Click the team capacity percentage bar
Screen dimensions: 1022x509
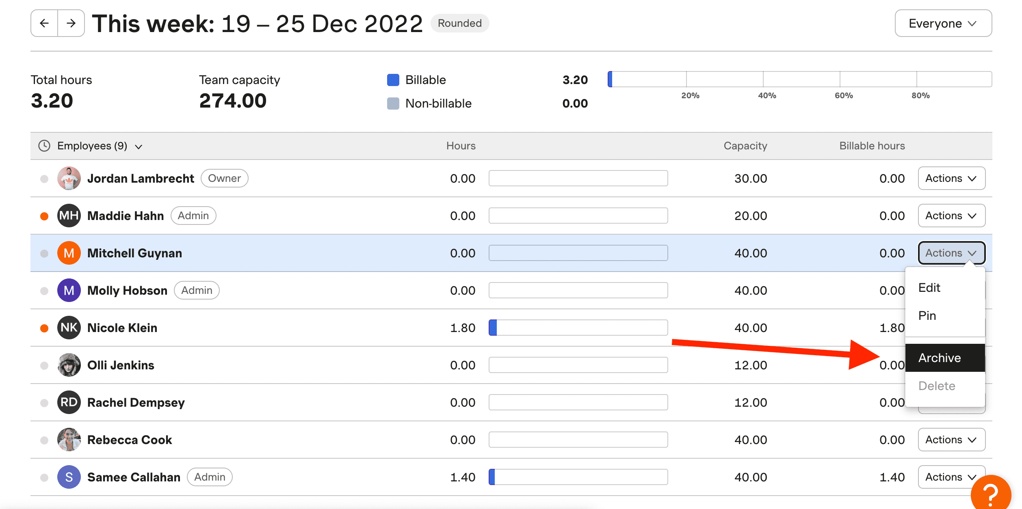coord(799,79)
